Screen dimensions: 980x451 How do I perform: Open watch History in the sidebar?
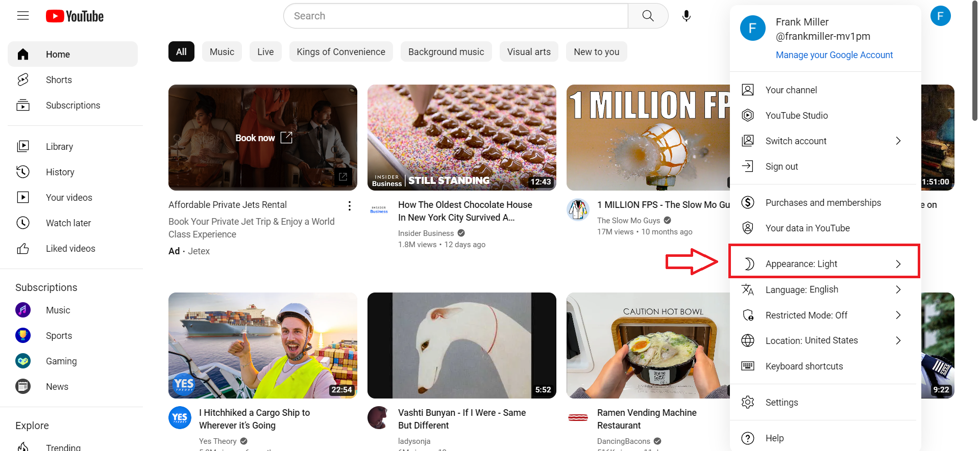(x=72, y=172)
